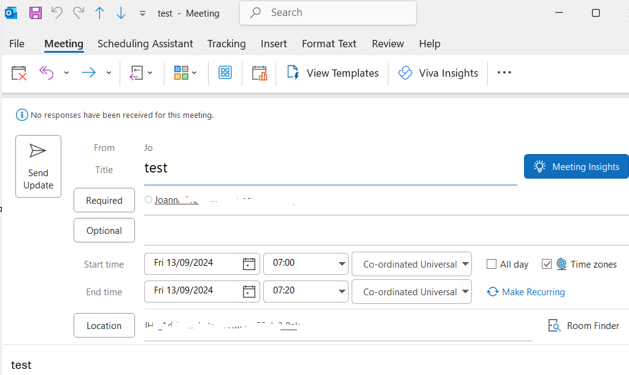
Task: Open Viva Insights
Action: pos(438,73)
